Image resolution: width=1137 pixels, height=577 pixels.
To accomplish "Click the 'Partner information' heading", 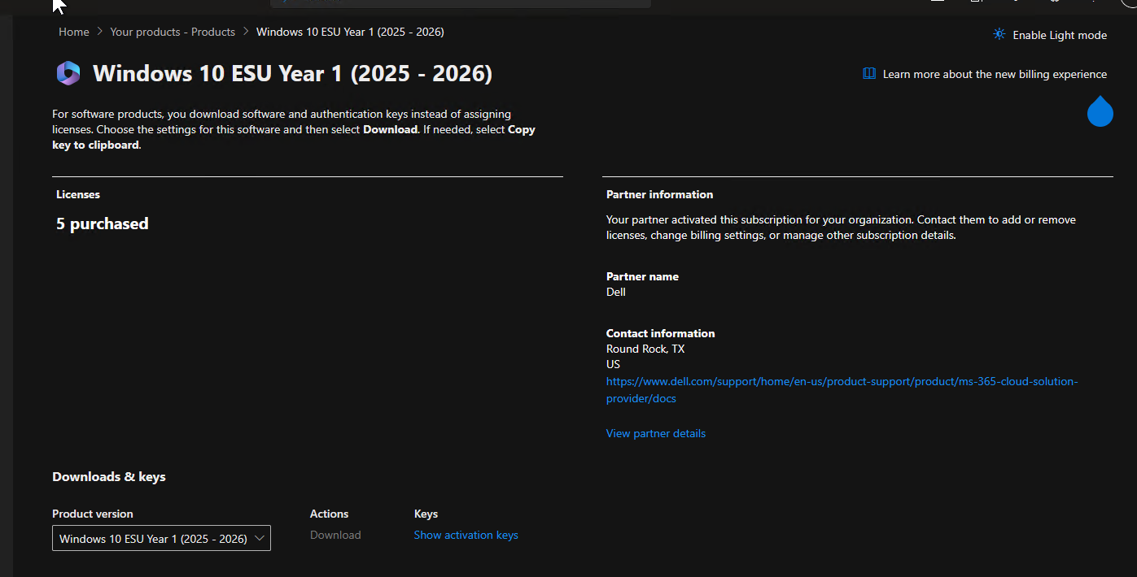I will tap(659, 194).
